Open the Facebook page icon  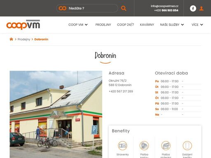(193, 9)
